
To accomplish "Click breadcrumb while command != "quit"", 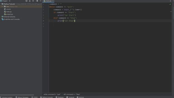I will click(x=52, y=94).
